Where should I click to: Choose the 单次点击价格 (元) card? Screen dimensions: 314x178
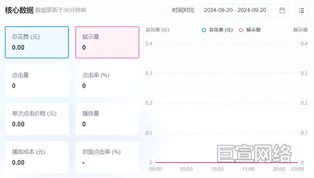(x=37, y=119)
